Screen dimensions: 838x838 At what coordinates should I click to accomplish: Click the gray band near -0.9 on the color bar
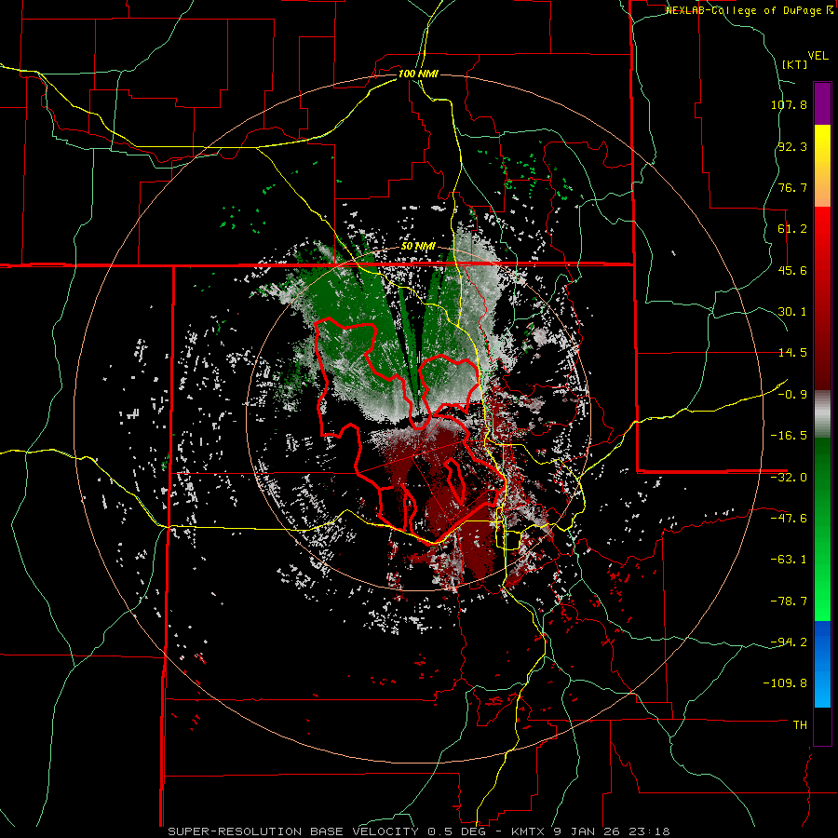coord(822,414)
